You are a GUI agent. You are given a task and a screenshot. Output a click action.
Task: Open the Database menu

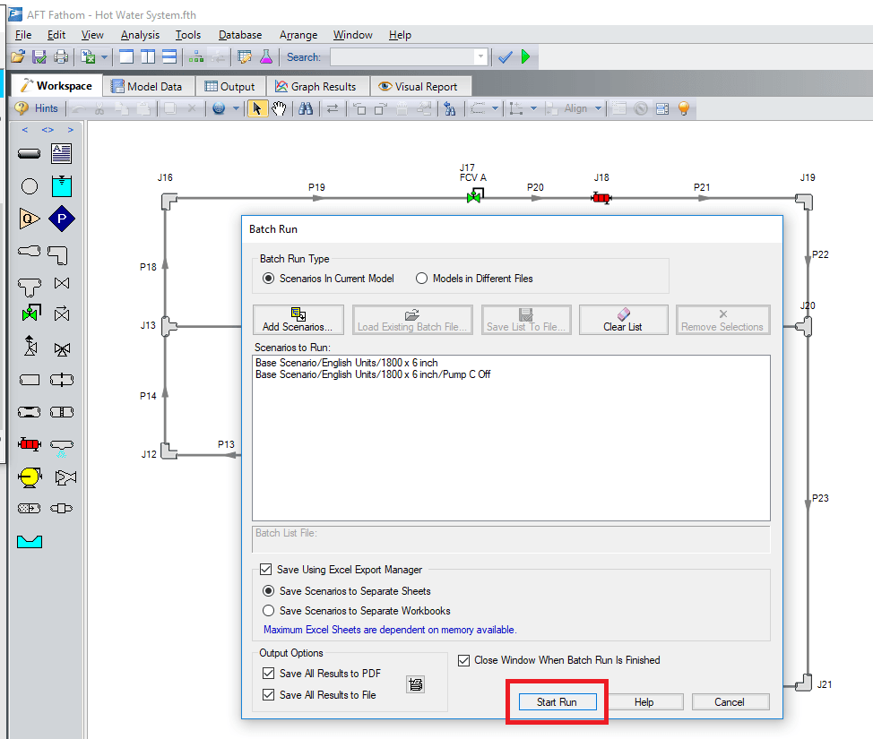(x=240, y=35)
